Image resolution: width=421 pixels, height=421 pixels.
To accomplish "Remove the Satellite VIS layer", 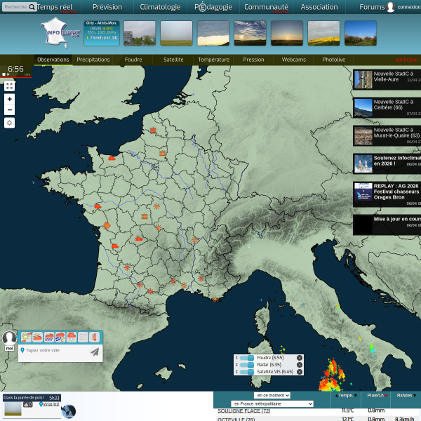I will (x=300, y=372).
